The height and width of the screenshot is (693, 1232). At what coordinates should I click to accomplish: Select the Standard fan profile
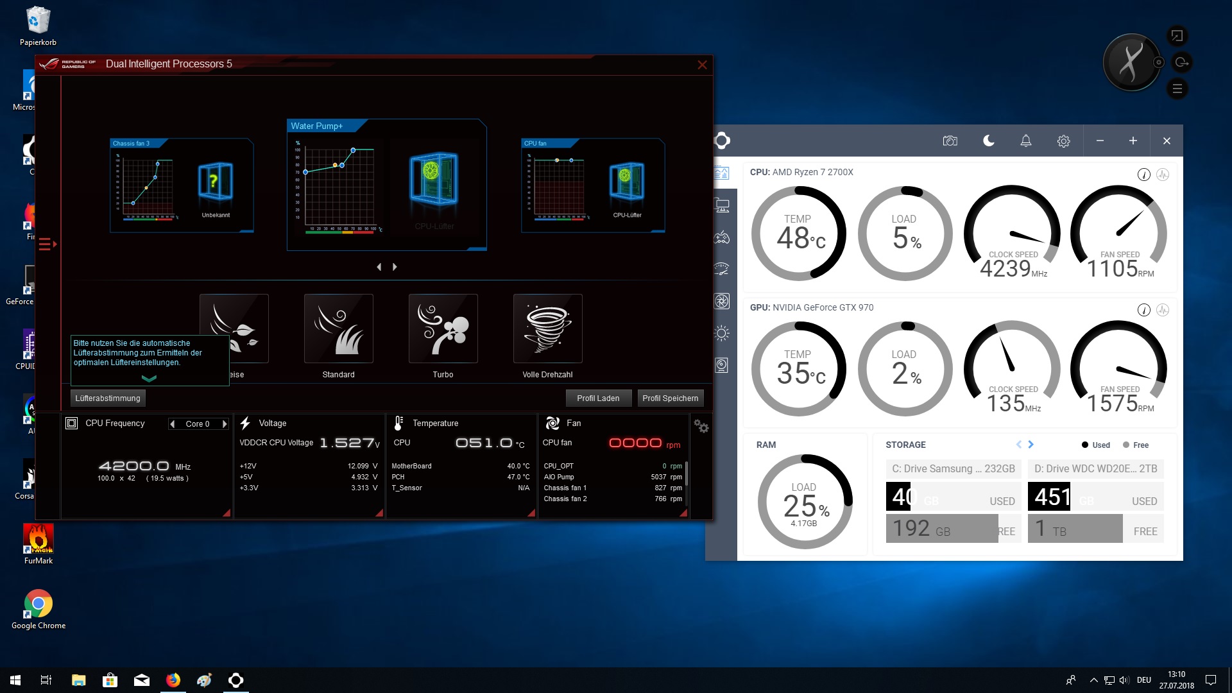click(x=338, y=329)
